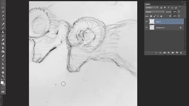Click the Opacity 100% value field

click(x=175, y=12)
